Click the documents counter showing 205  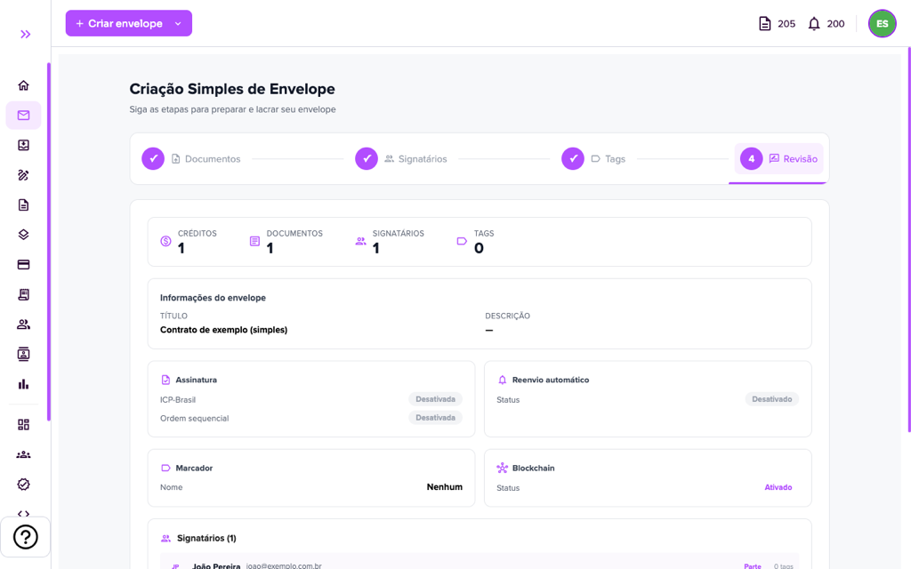(x=777, y=24)
